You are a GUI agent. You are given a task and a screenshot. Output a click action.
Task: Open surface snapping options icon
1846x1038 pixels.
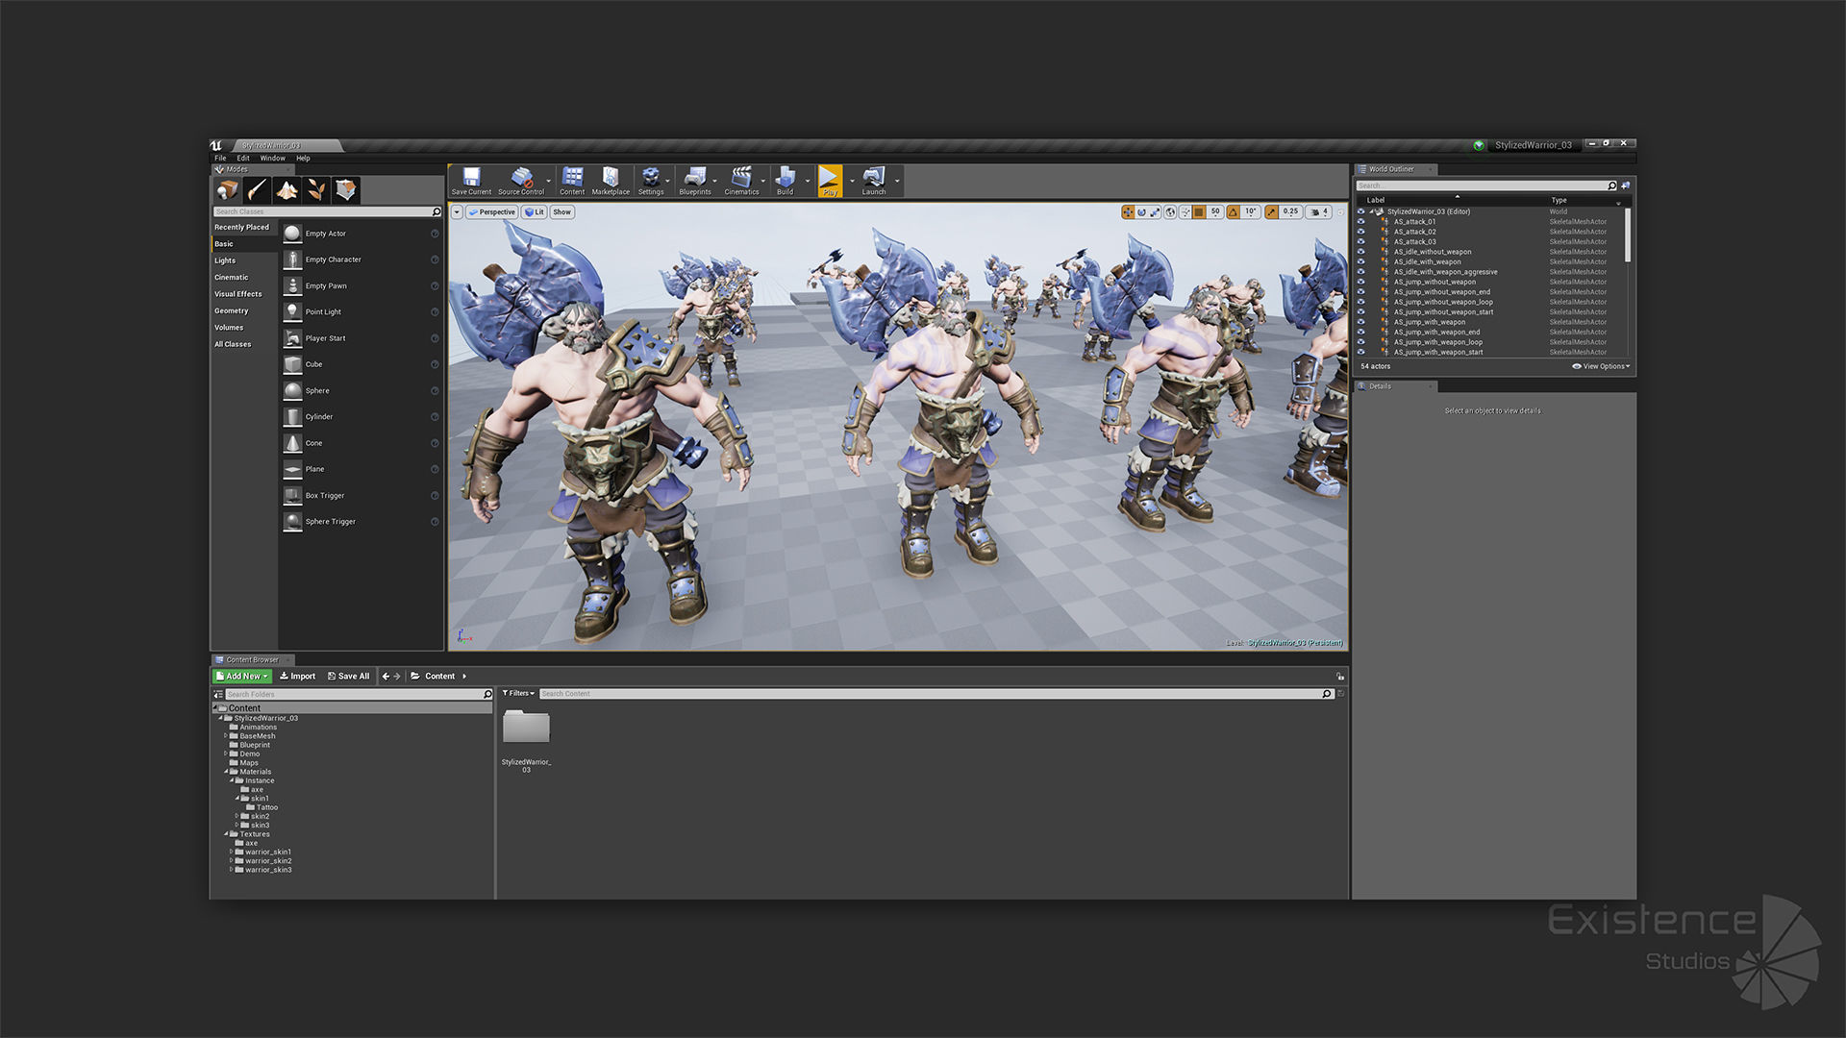tap(1185, 212)
